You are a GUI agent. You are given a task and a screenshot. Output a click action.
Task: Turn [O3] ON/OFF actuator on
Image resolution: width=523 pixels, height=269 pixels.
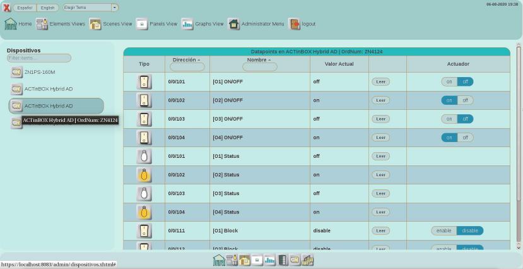449,119
